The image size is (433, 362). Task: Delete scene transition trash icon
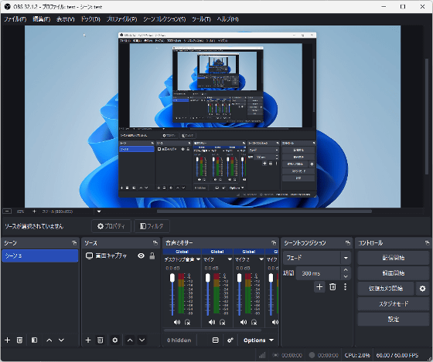point(332,286)
